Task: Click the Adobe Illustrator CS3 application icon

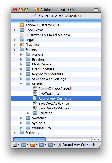Action: pyautogui.click(x=22, y=25)
